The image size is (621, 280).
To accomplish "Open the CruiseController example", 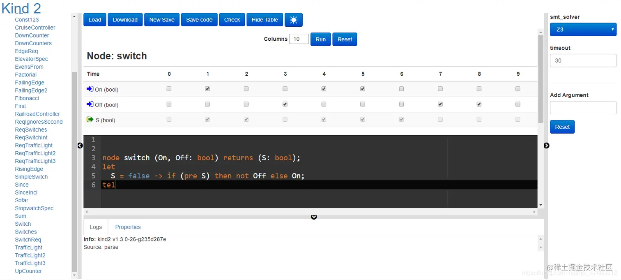I will click(x=35, y=28).
